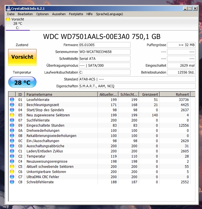Select the Lesefehlerrate parameter name
Image resolution: width=202 pixels, height=209 pixels.
(38, 99)
